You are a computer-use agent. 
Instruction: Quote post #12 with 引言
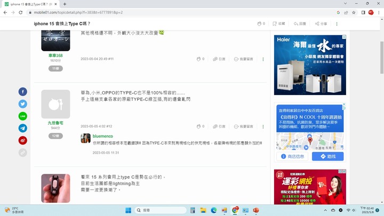pos(219,126)
